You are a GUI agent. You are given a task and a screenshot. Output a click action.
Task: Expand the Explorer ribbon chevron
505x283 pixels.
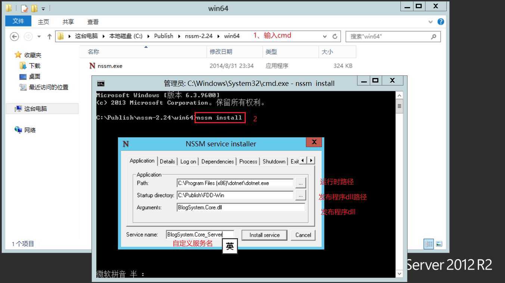pyautogui.click(x=431, y=22)
